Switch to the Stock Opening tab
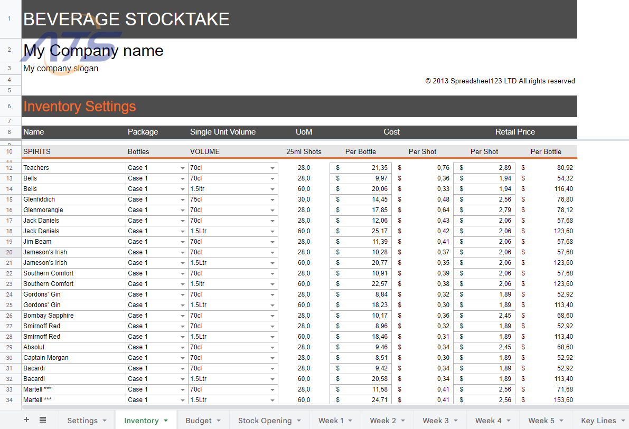The image size is (629, 429). coord(265,421)
